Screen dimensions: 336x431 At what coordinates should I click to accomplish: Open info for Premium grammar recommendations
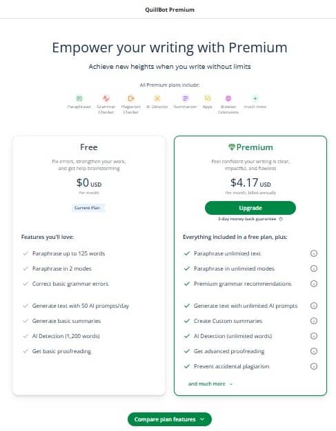314,284
